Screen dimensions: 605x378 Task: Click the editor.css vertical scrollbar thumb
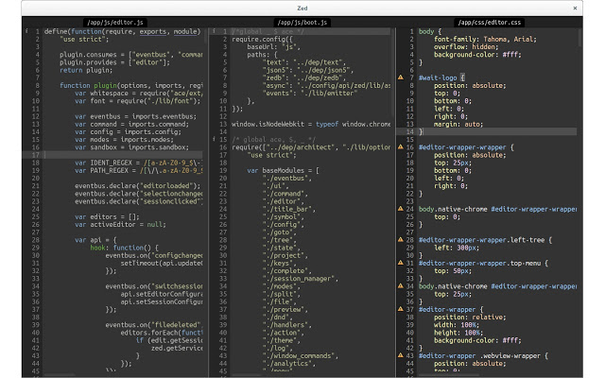pyautogui.click(x=579, y=38)
